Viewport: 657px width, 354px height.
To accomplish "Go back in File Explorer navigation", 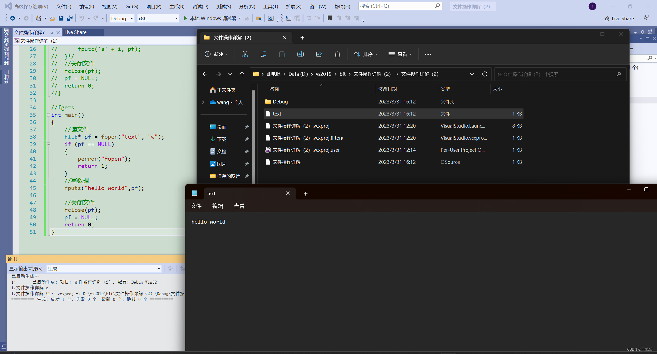I will pos(205,74).
